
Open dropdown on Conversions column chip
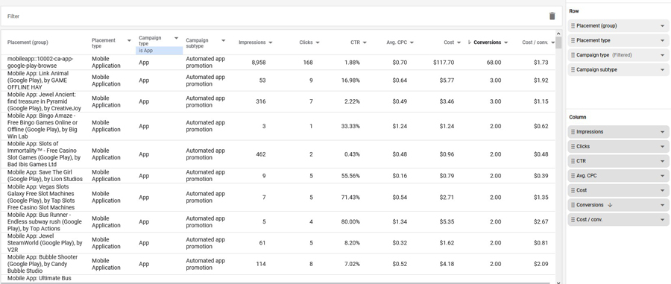[662, 205]
